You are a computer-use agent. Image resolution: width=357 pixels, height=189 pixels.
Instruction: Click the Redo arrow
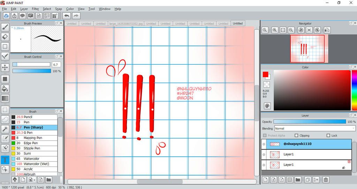pos(76,16)
